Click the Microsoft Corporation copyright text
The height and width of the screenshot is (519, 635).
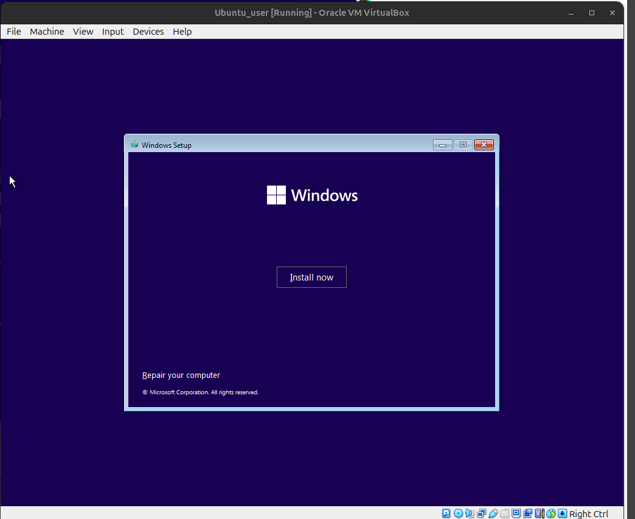pos(201,392)
